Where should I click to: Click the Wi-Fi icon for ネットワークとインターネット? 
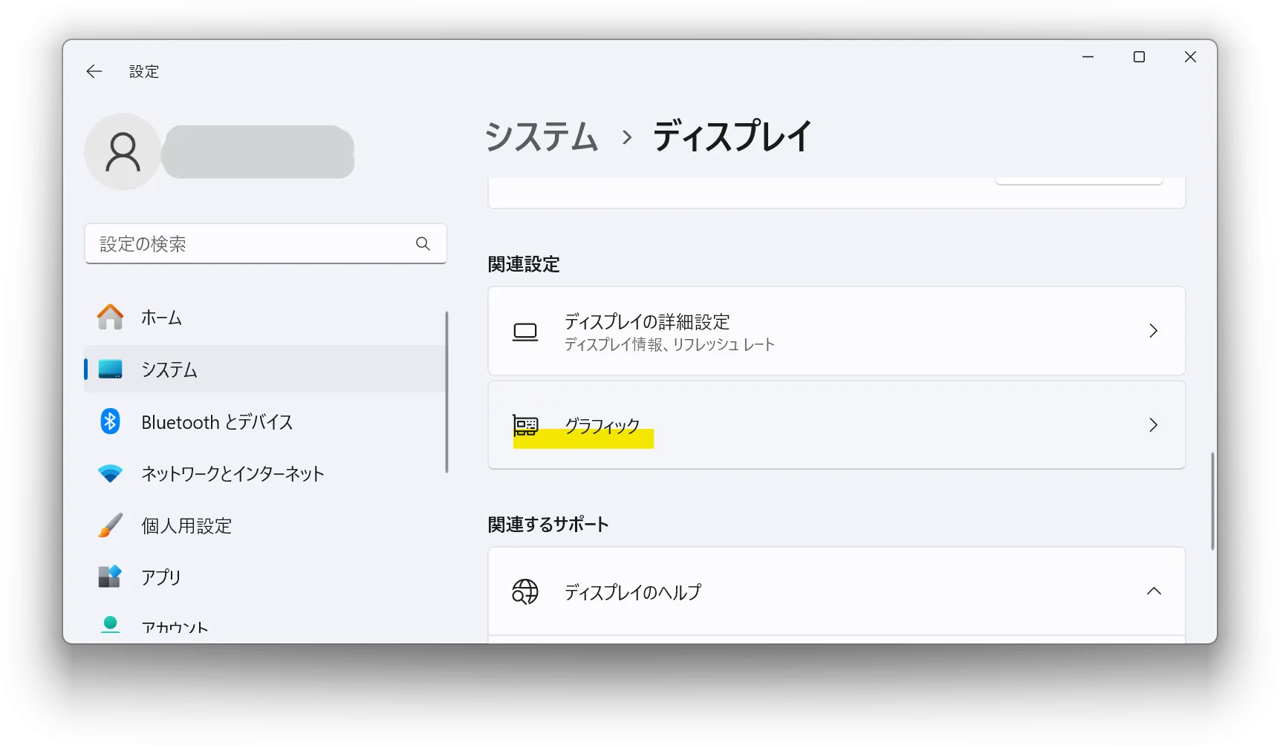111,473
